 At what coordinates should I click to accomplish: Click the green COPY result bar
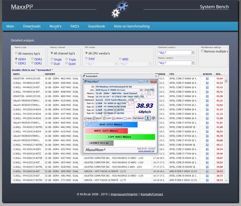click(x=120, y=137)
